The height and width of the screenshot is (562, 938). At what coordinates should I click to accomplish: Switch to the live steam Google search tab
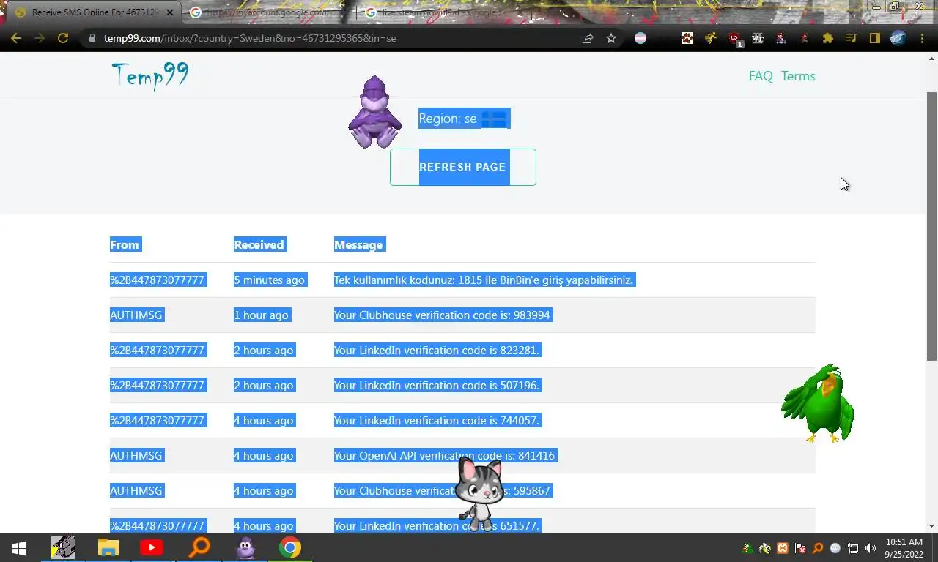(443, 12)
